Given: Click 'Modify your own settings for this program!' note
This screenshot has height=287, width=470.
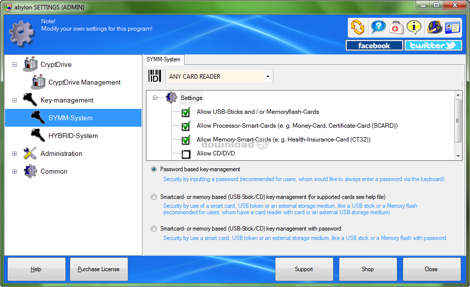Looking at the screenshot, I should point(97,29).
